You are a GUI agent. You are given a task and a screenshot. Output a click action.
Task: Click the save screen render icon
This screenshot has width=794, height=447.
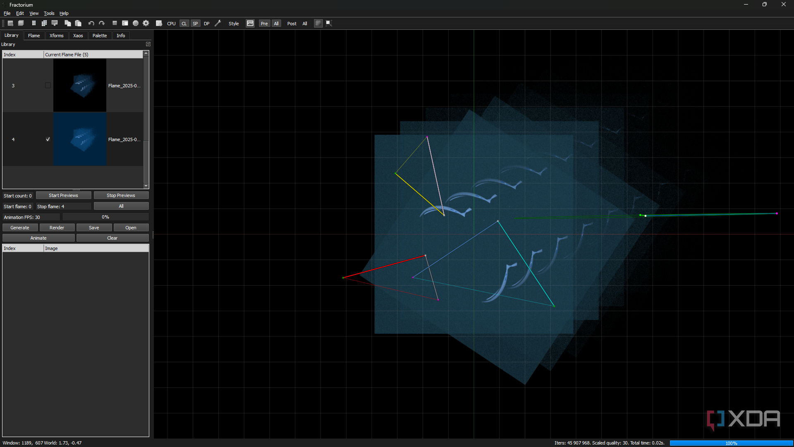(x=55, y=24)
